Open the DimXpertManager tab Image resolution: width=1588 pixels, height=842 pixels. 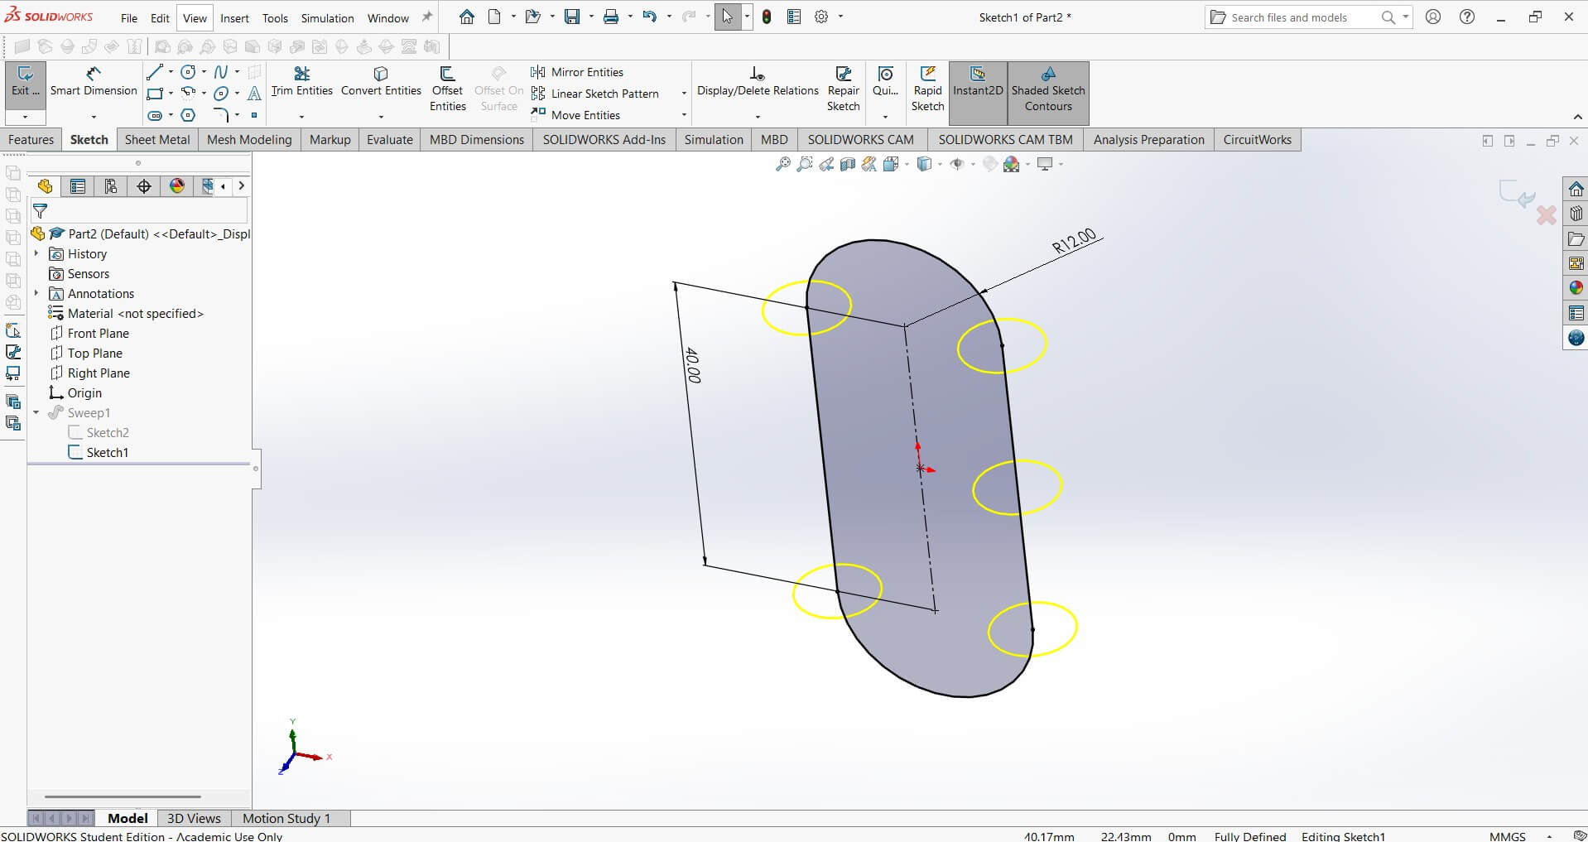coord(144,186)
